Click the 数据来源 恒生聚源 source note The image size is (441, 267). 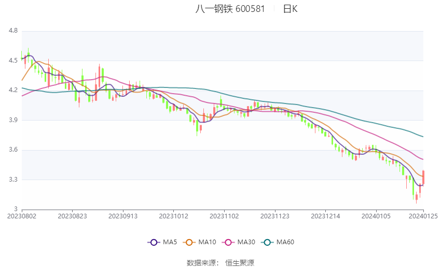[x=220, y=263]
